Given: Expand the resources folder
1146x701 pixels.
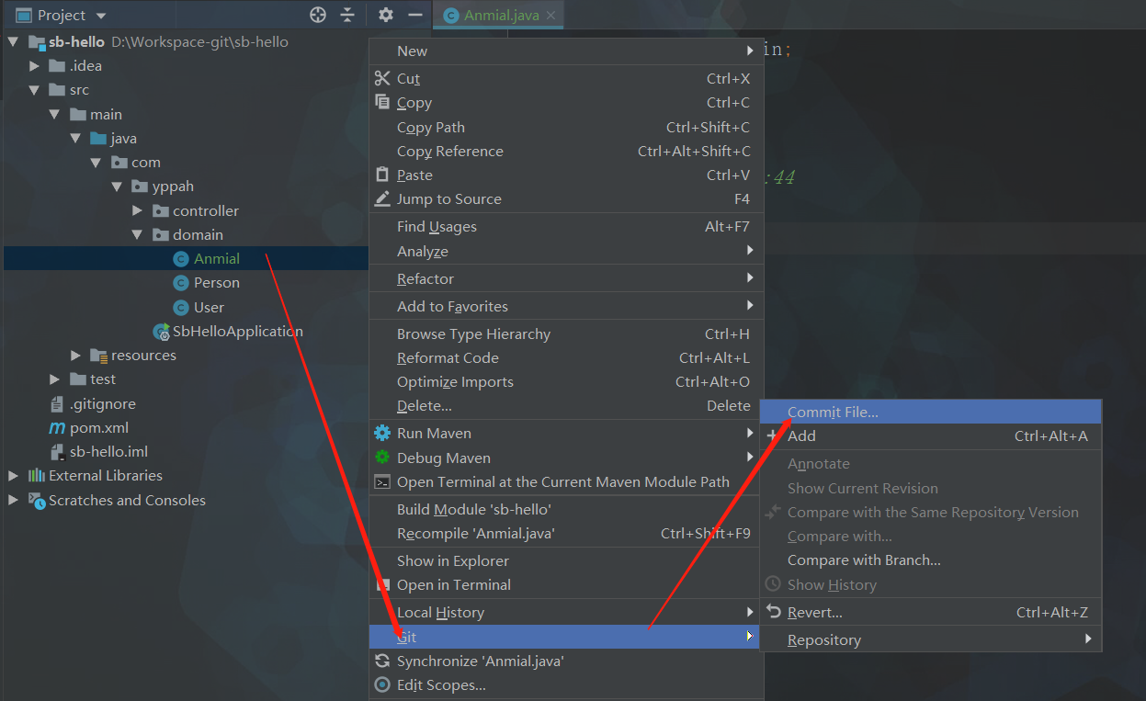Looking at the screenshot, I should tap(76, 356).
